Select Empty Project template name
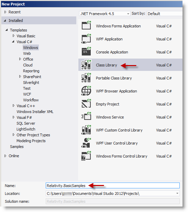188x212 pixels. pos(108,104)
